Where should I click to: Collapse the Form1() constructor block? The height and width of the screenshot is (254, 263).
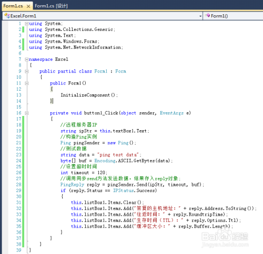pos(26,83)
